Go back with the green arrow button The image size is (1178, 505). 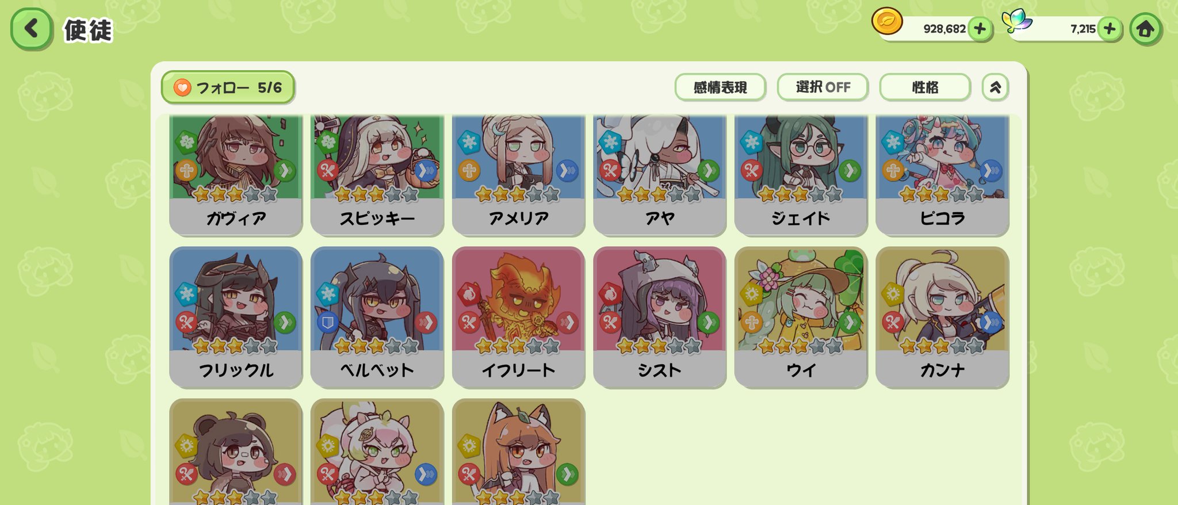click(x=32, y=29)
